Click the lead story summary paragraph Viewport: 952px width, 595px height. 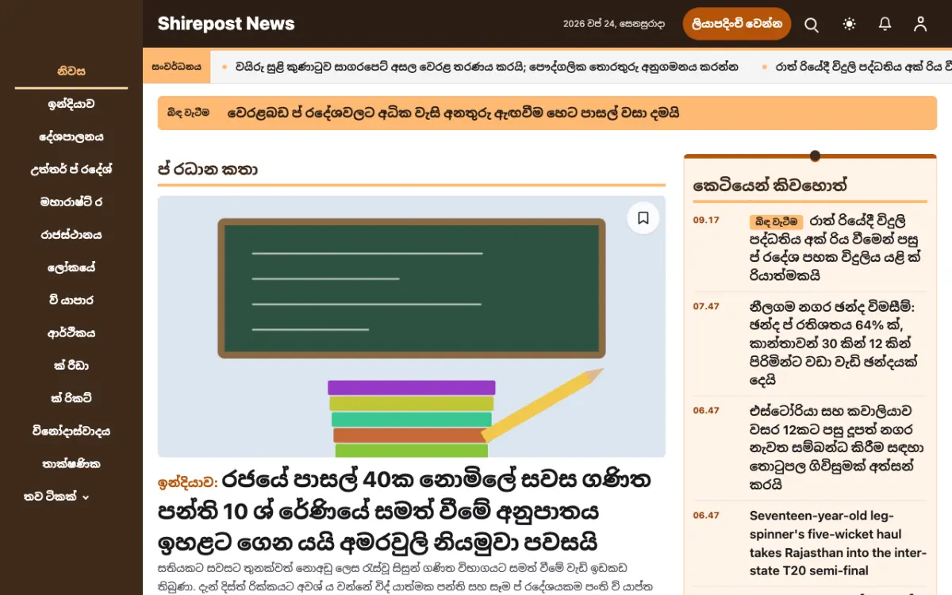click(x=405, y=578)
